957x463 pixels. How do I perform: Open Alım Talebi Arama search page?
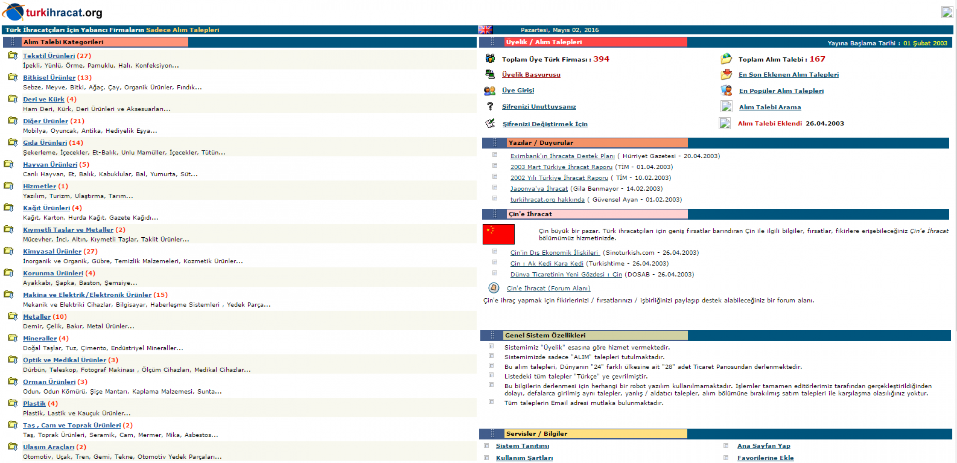tap(770, 107)
